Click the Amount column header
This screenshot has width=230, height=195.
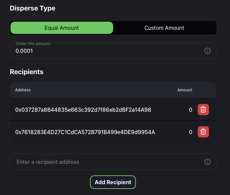(x=185, y=90)
